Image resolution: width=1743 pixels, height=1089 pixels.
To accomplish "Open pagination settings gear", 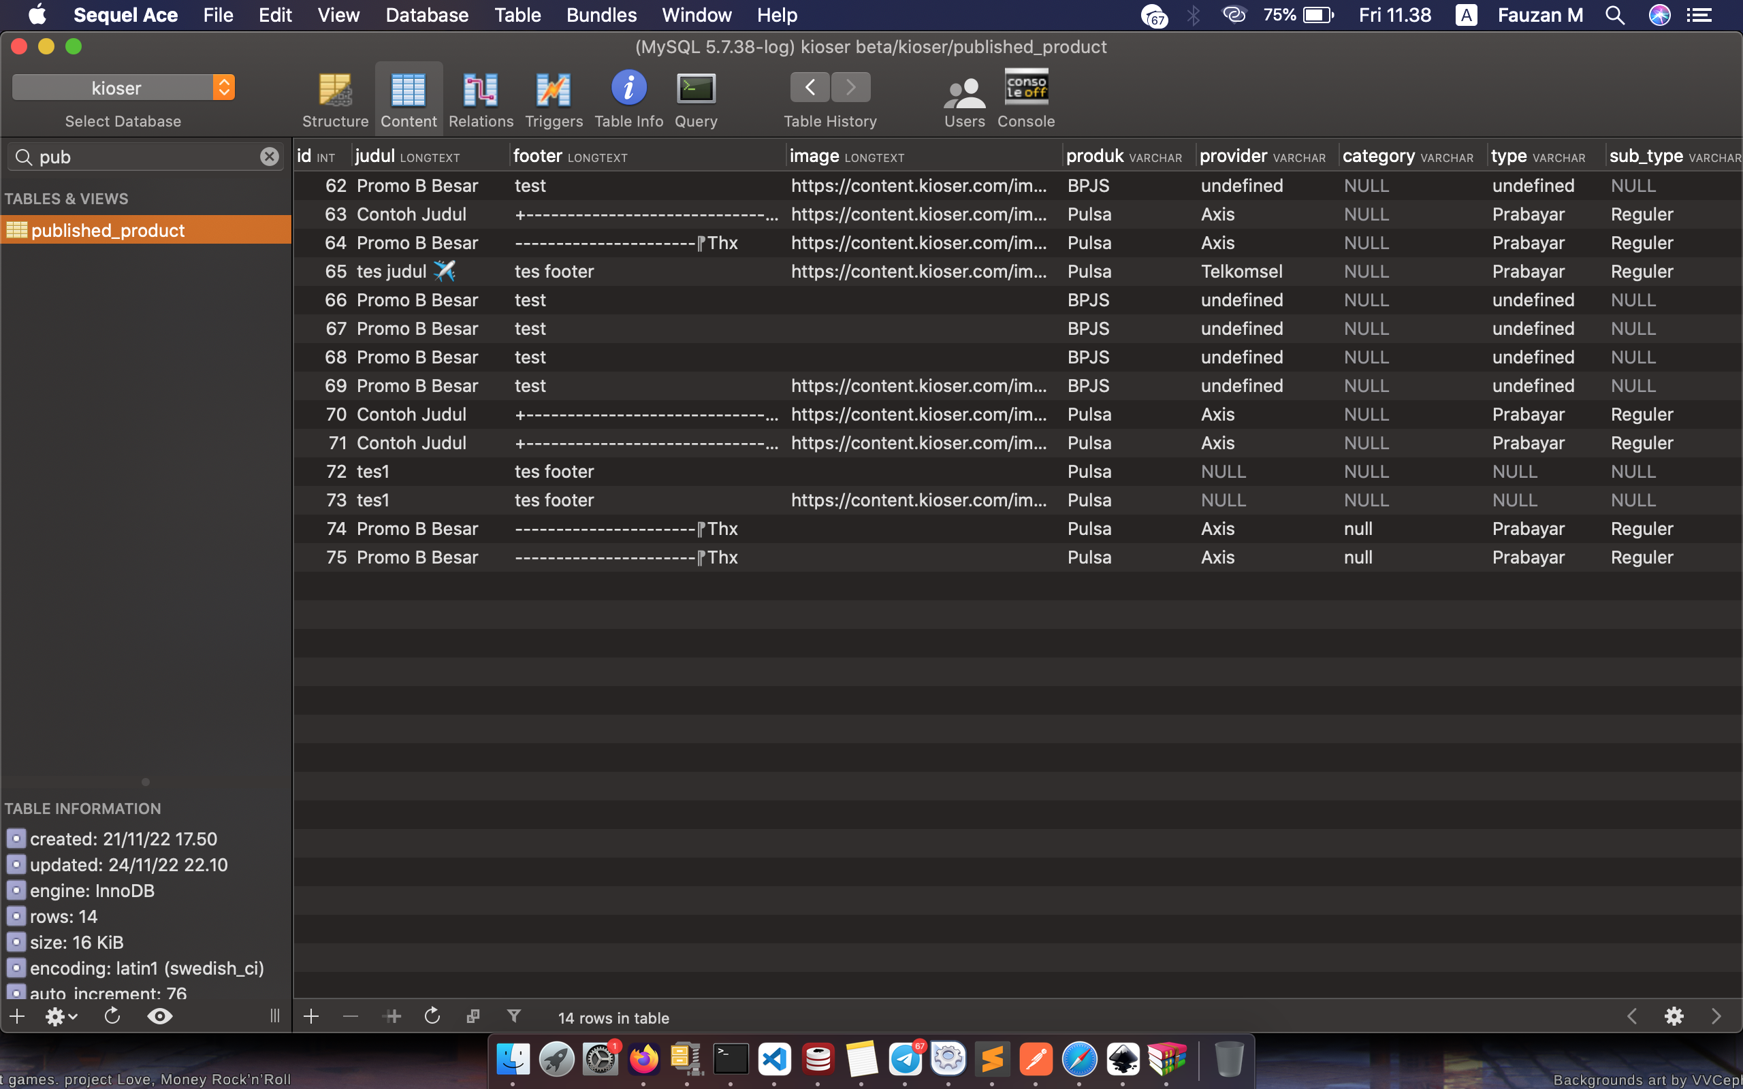I will point(1674,1016).
